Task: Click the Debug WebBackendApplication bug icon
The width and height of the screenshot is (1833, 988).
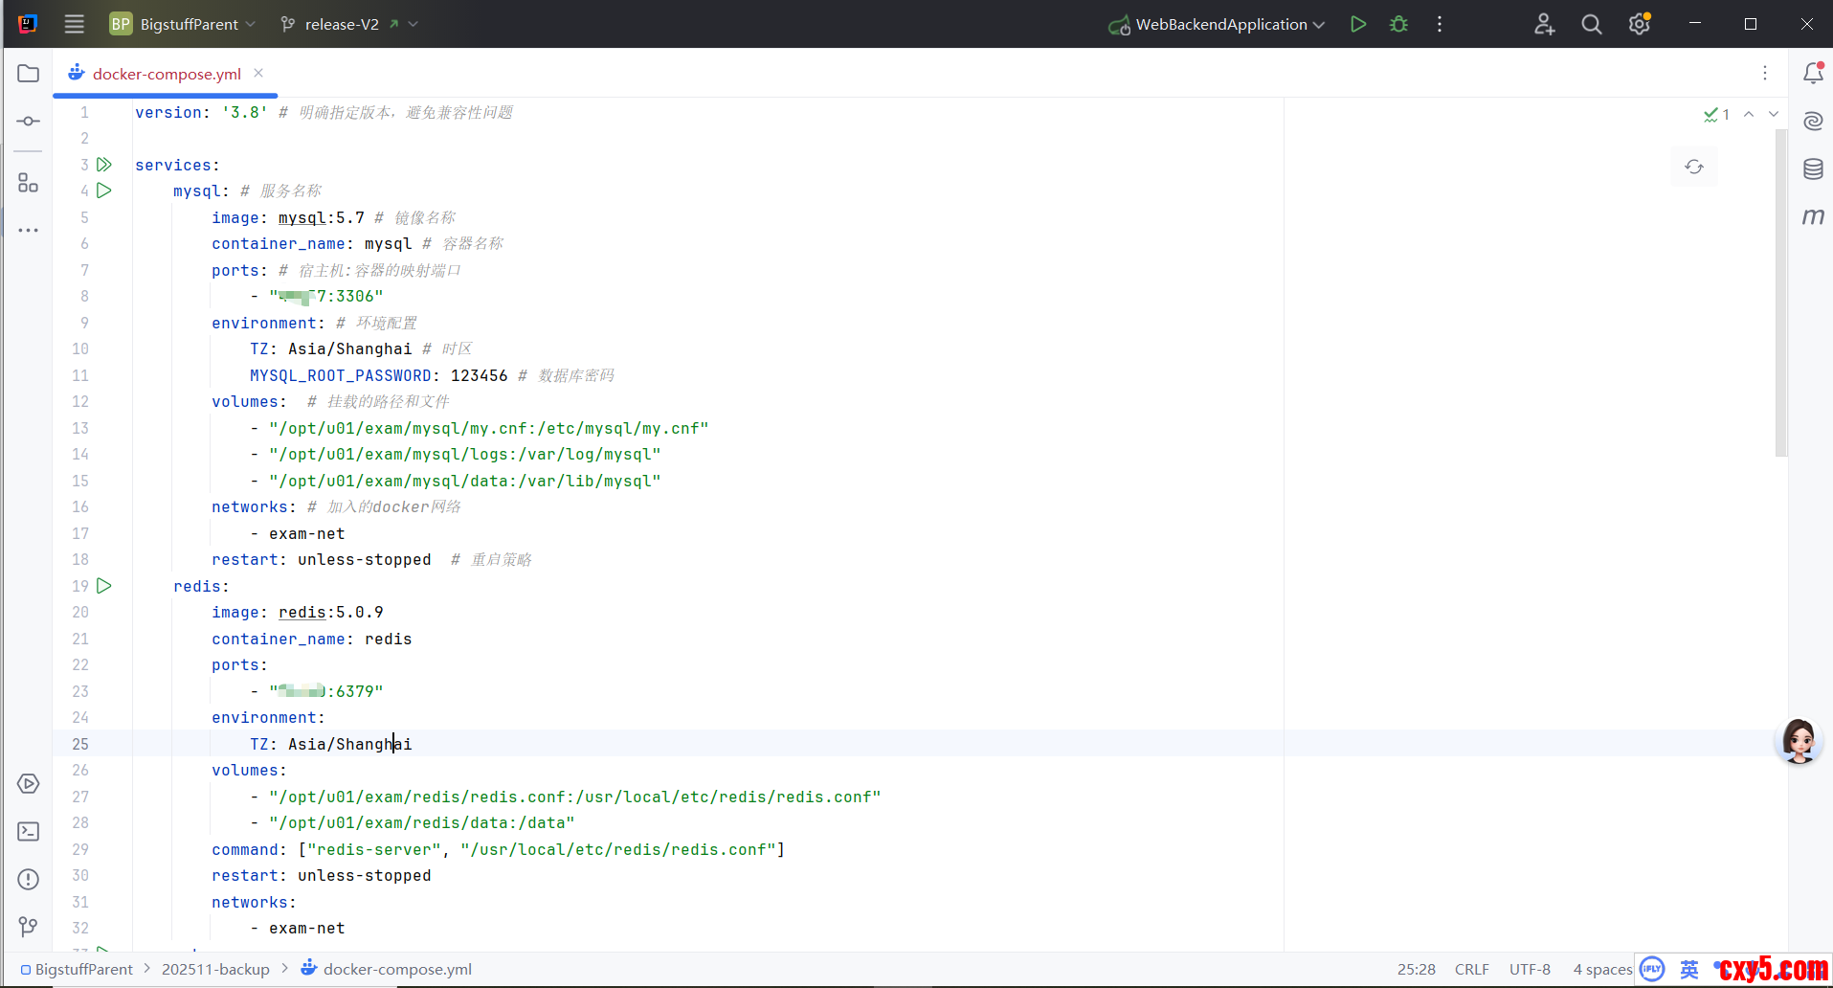Action: coord(1398,24)
